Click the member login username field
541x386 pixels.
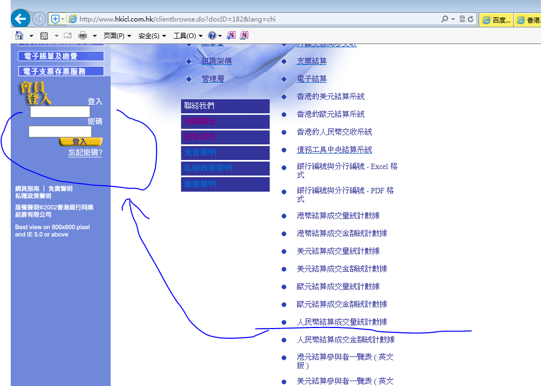coord(60,112)
